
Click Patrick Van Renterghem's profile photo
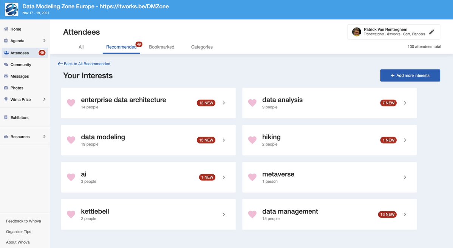[357, 32]
